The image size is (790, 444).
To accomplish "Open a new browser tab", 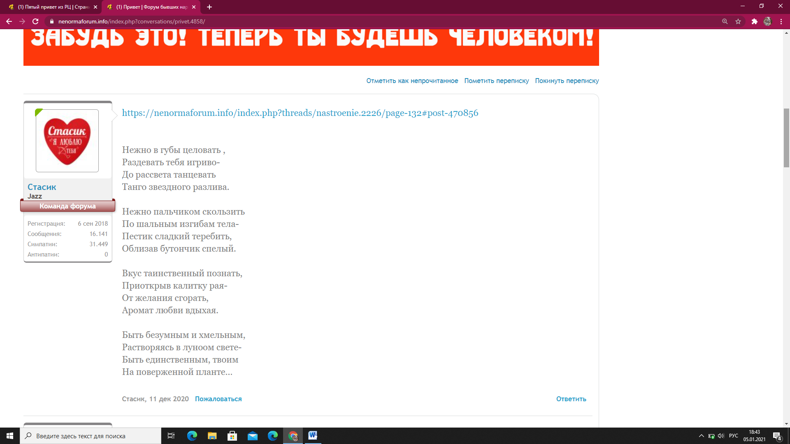I will [x=209, y=7].
